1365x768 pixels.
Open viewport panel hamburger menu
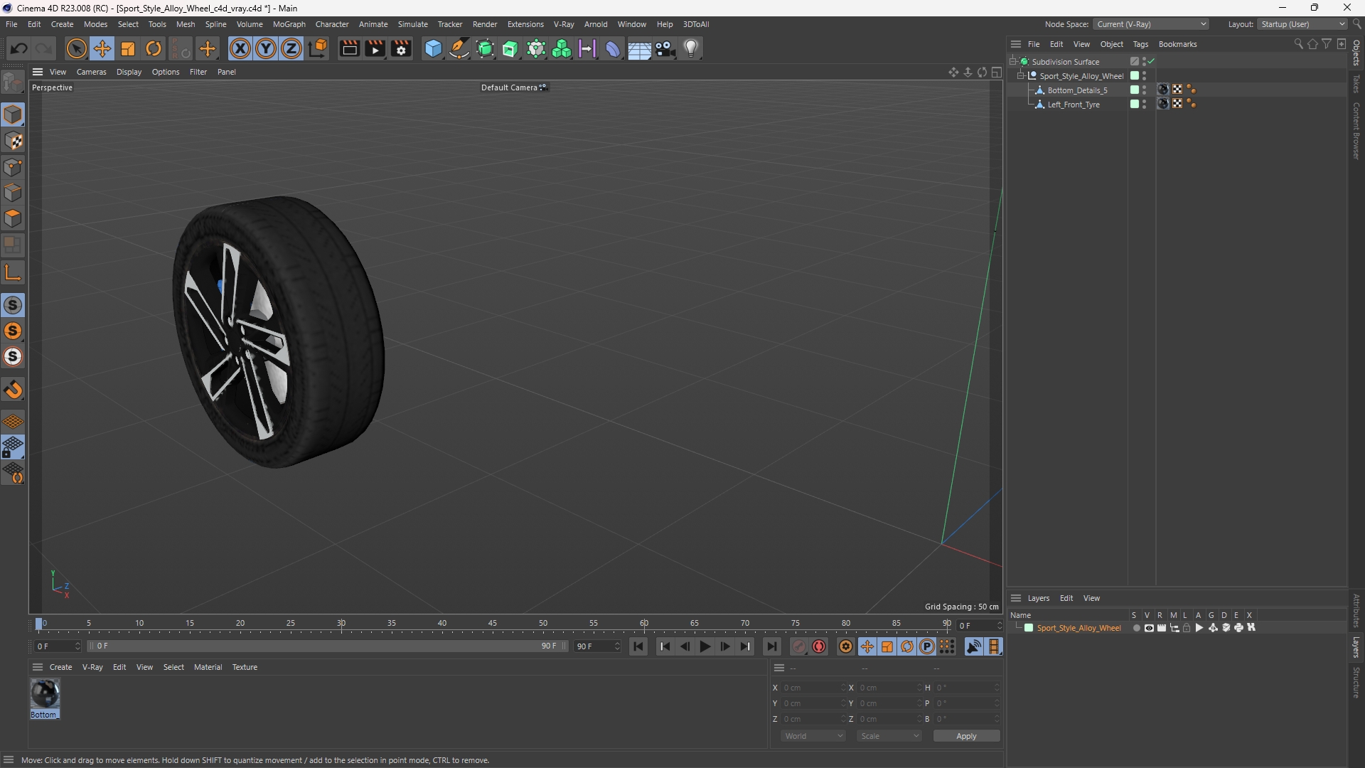pos(38,72)
